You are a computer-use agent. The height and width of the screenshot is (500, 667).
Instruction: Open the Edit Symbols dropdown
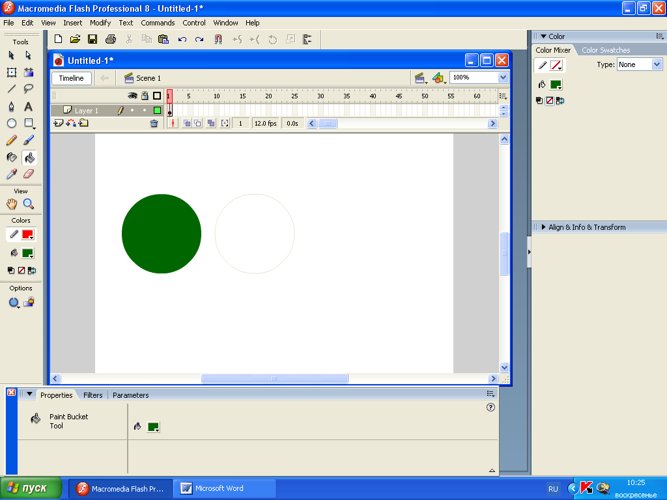[439, 78]
